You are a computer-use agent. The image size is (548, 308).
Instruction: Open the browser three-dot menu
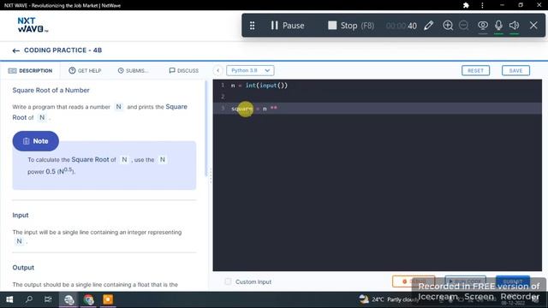tap(482, 5)
